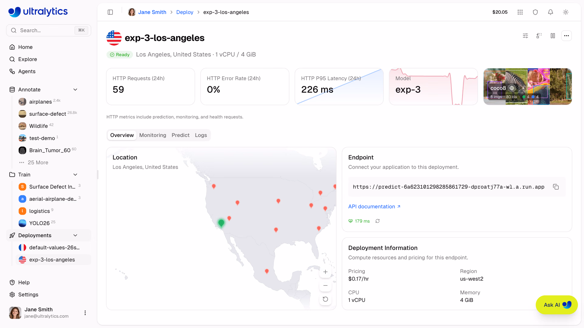The width and height of the screenshot is (584, 328).
Task: Open the airplanes dataset
Action: [x=53, y=102]
